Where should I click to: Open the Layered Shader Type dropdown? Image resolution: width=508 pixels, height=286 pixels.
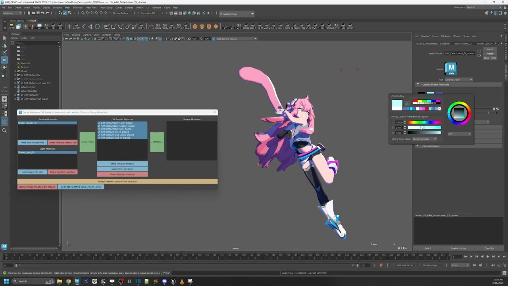pyautogui.click(x=458, y=79)
